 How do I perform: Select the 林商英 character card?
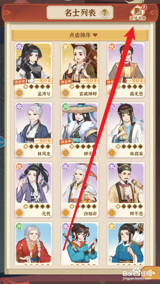(x=126, y=130)
